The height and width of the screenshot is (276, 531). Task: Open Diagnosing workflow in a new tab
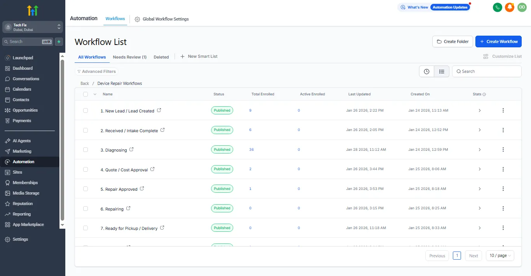coord(131,150)
